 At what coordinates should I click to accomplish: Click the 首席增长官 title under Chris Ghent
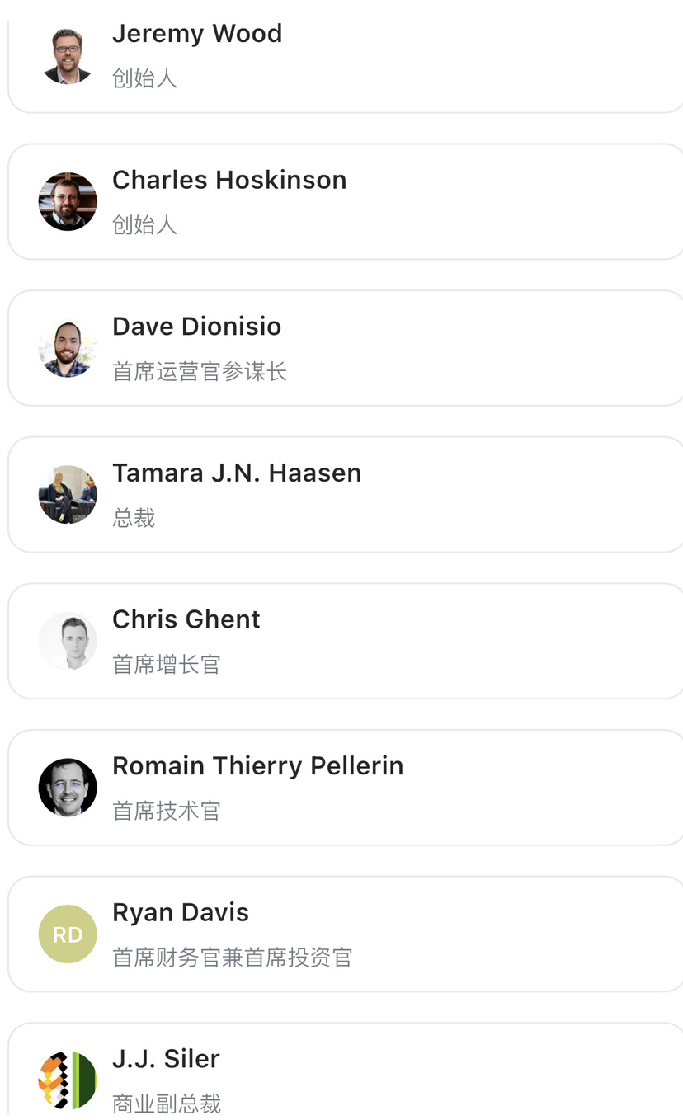coord(167,665)
